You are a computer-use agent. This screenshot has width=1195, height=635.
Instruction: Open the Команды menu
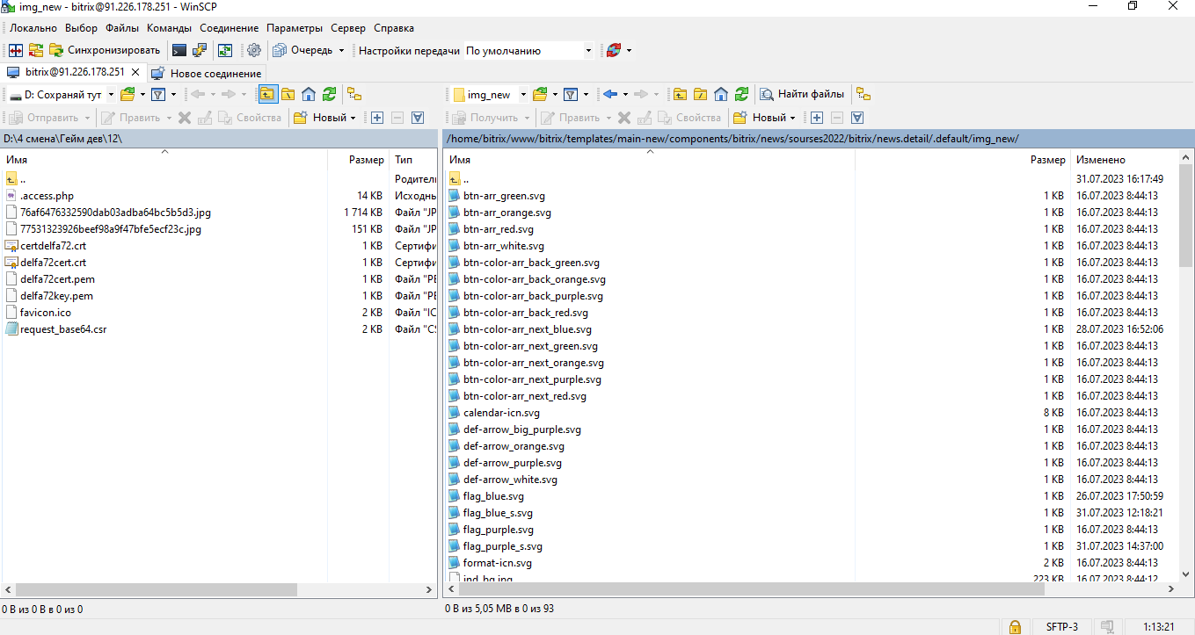(x=170, y=28)
